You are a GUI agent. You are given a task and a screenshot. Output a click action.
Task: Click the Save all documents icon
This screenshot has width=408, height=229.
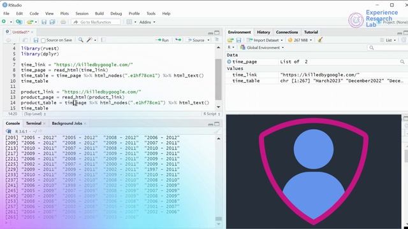[52, 22]
